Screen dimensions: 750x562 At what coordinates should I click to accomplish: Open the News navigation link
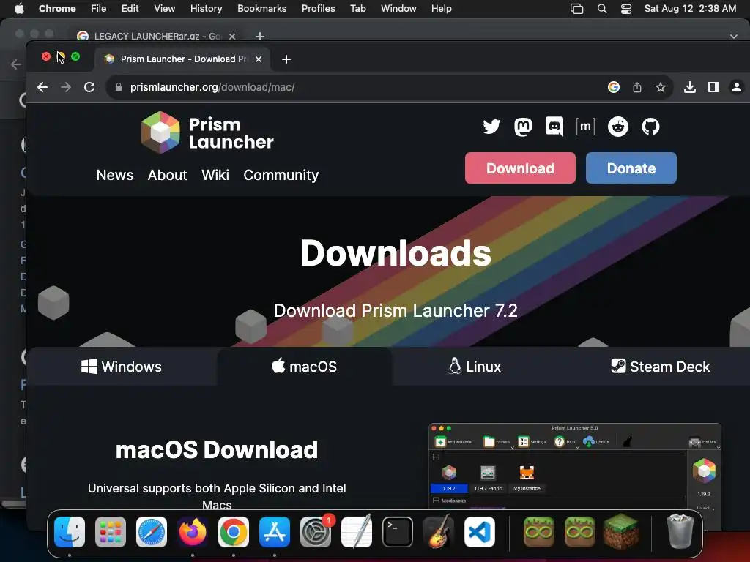pos(115,175)
